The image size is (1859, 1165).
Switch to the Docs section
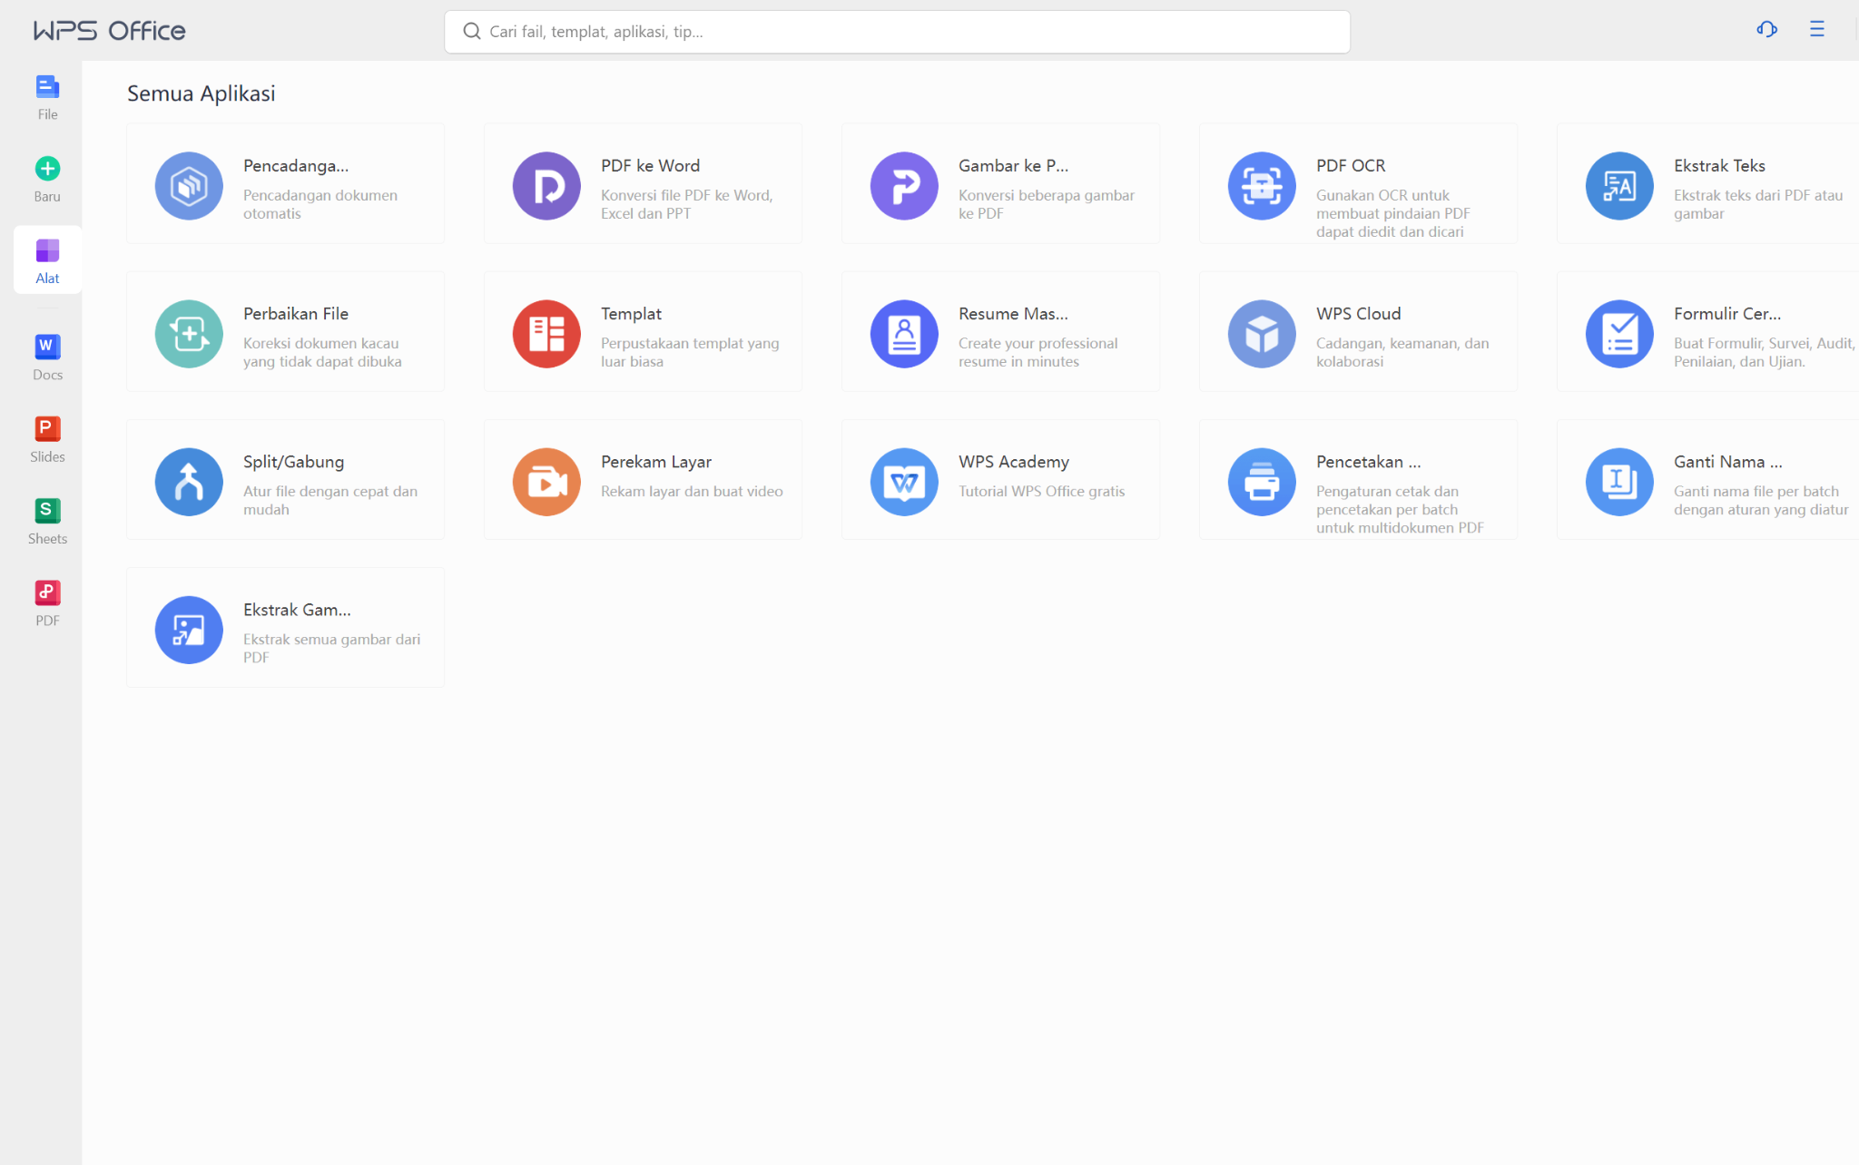[x=46, y=356]
